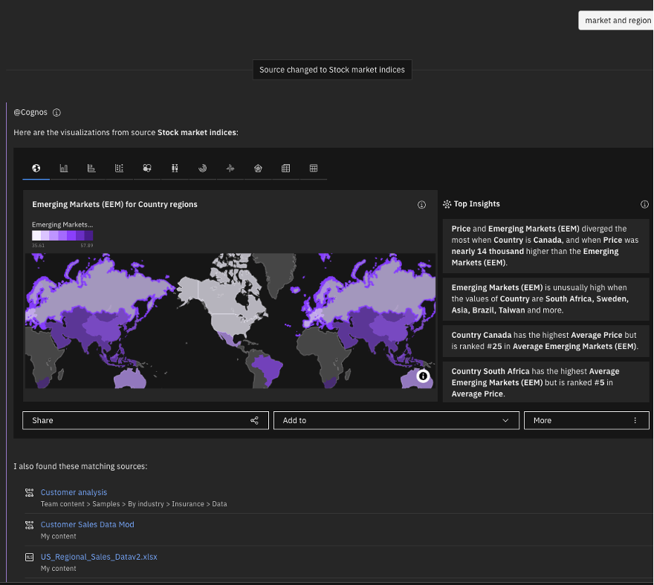Viewport: 654px width, 585px height.
Task: Click the Emerging Markets legend color gradient
Action: tap(62, 236)
